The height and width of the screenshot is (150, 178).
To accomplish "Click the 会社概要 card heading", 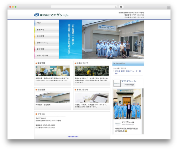I will (41, 90).
